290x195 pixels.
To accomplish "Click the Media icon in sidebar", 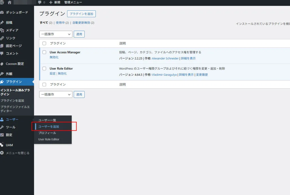I will coord(2,30).
